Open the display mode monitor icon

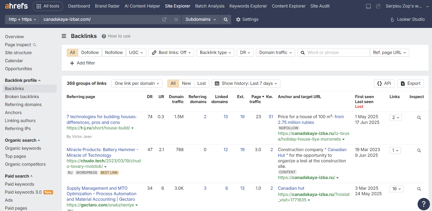(x=368, y=6)
